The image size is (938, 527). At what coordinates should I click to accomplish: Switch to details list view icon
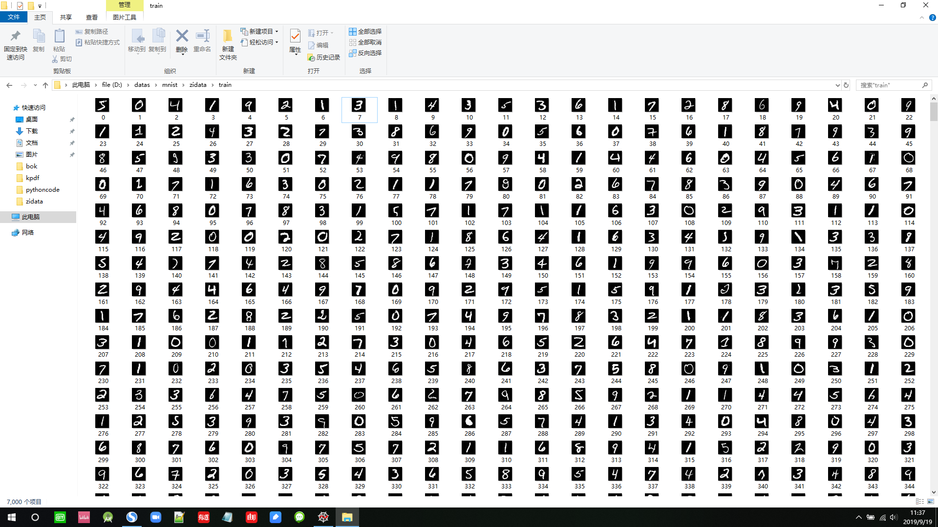pyautogui.click(x=919, y=502)
